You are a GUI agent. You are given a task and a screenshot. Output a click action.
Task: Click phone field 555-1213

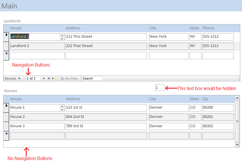click(x=218, y=46)
